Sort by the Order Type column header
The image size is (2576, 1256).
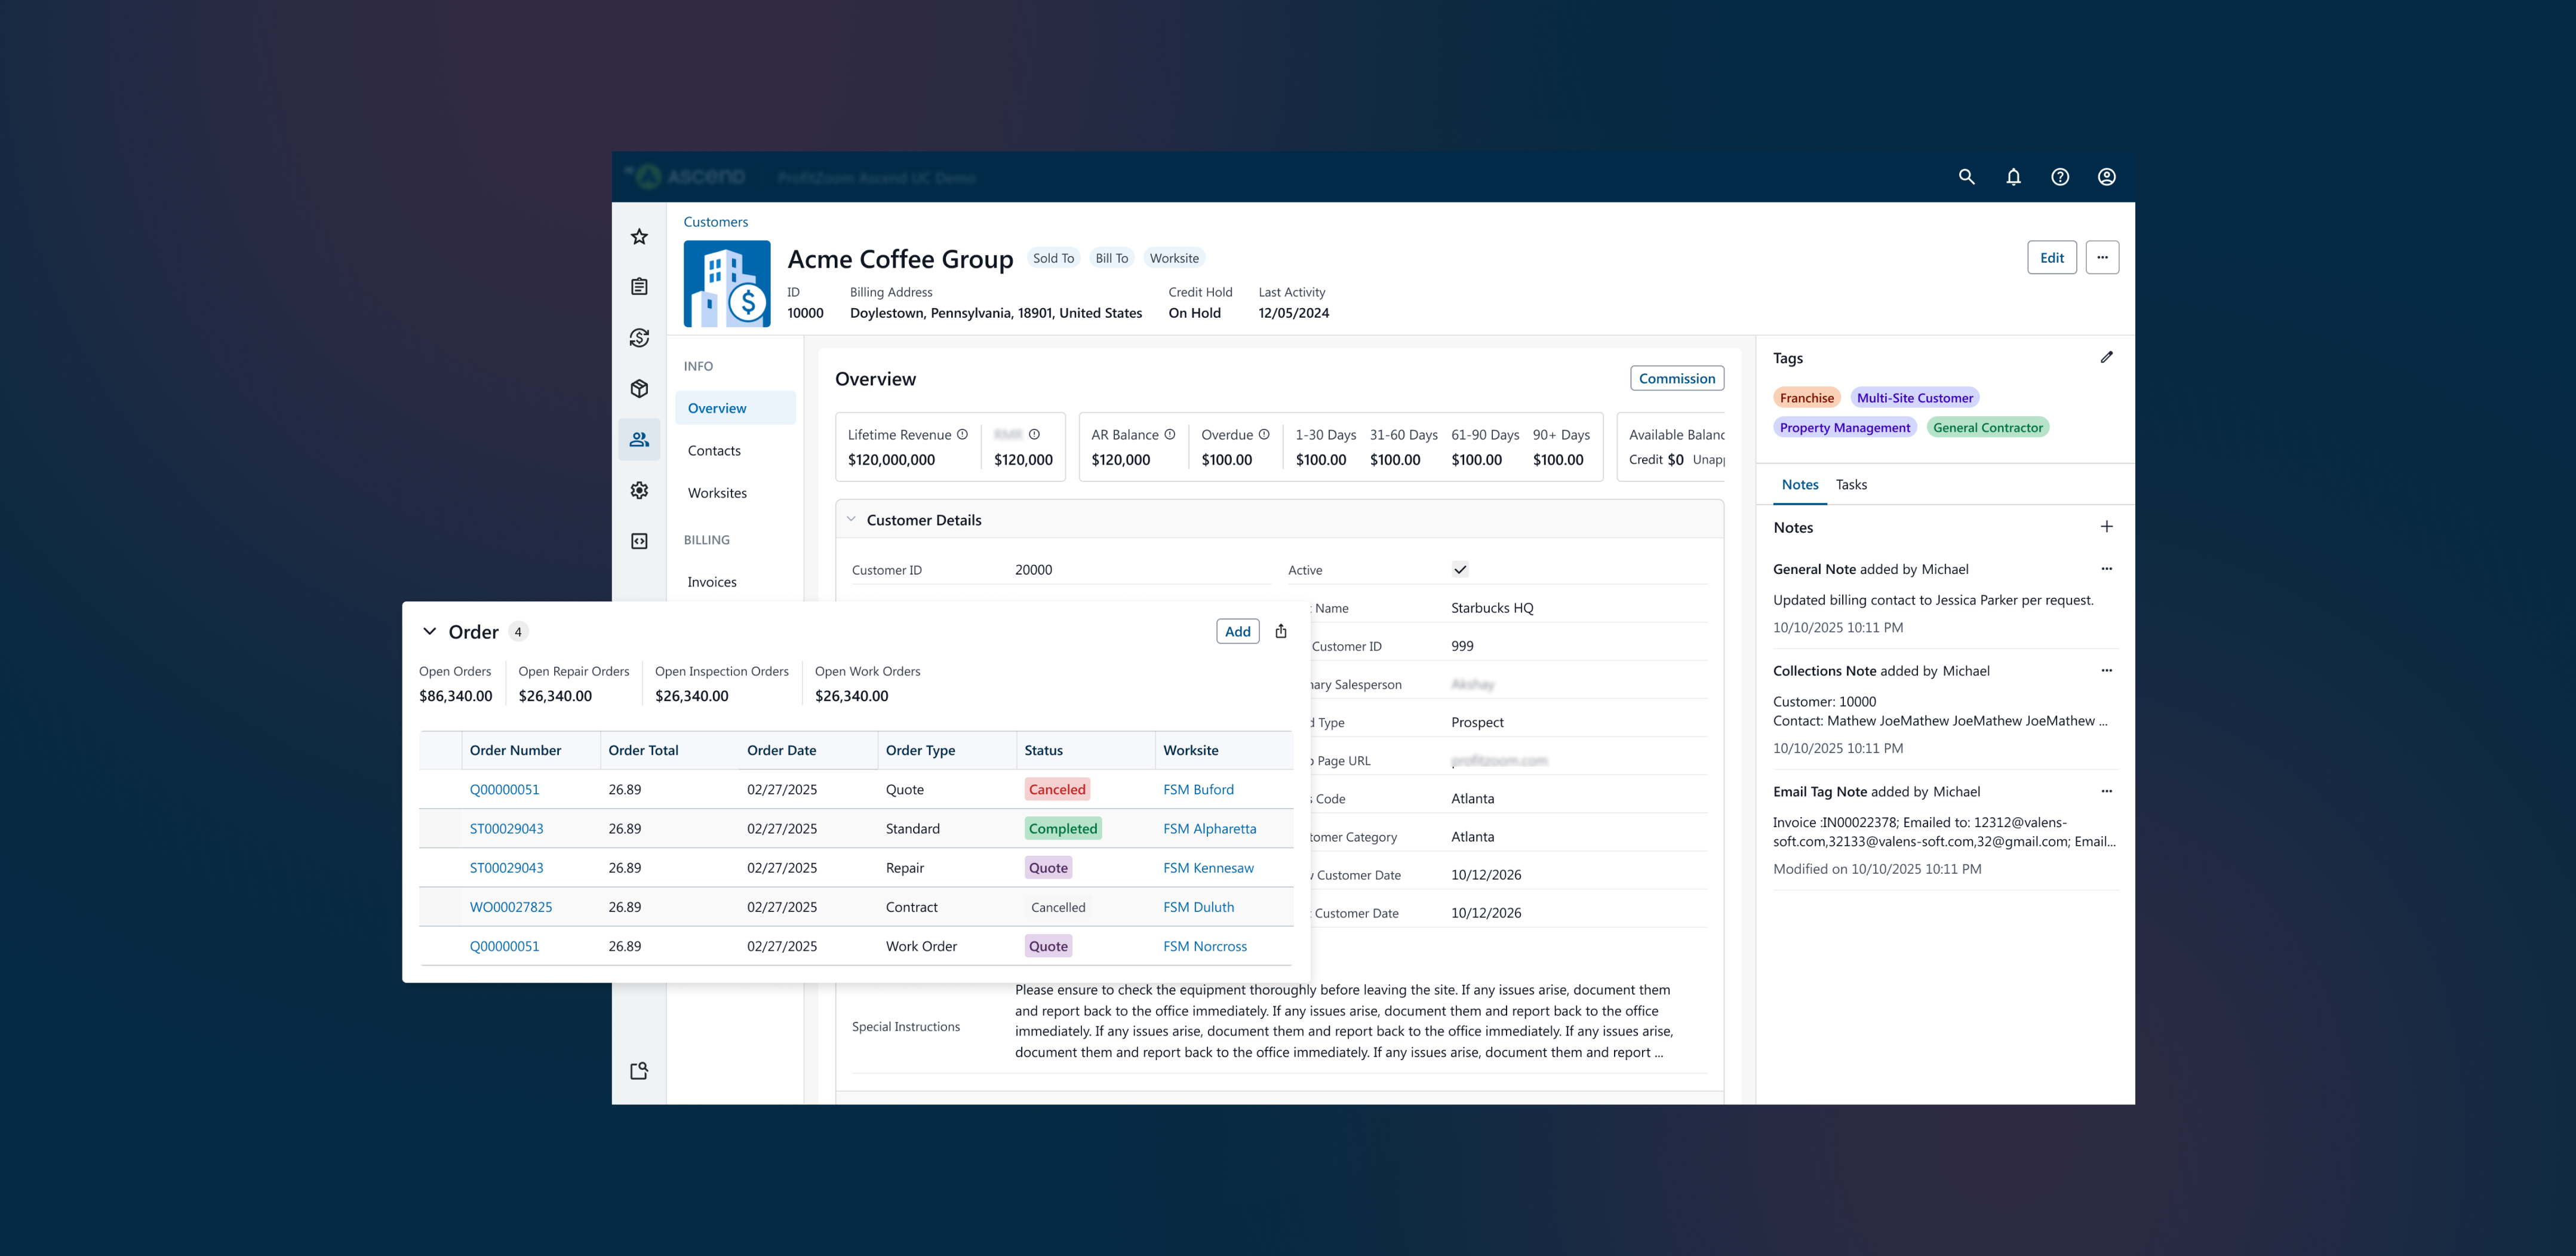tap(946, 750)
